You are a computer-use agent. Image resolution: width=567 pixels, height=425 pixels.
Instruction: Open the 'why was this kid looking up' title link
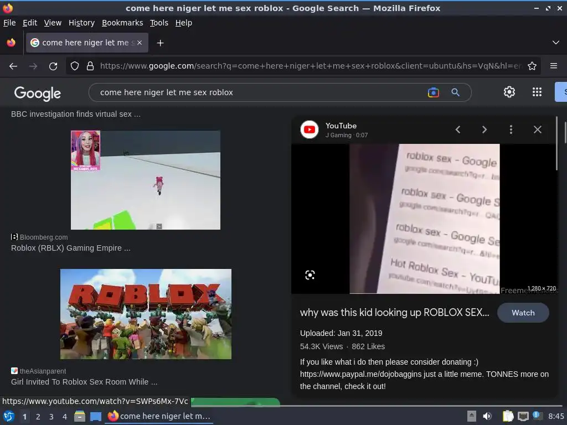tap(394, 313)
